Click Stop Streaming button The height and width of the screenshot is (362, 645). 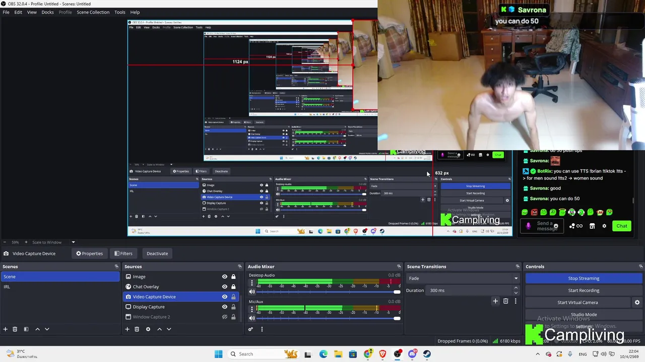click(584, 279)
